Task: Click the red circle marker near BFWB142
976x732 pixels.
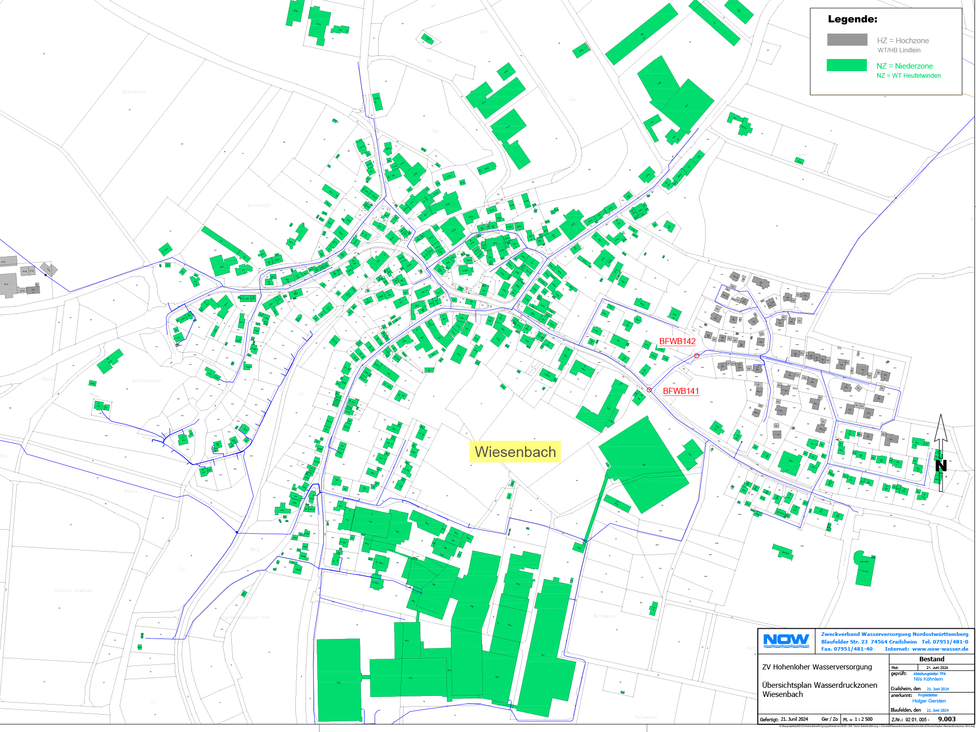Action: coord(697,356)
